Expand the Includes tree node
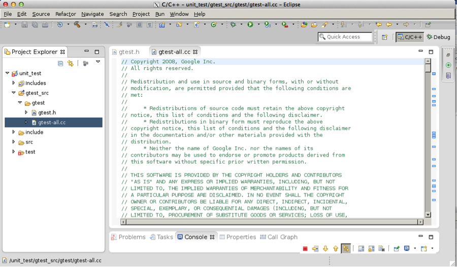 click(13, 83)
